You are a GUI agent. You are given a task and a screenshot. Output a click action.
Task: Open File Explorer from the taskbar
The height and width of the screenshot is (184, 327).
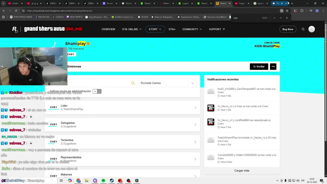click(87, 181)
